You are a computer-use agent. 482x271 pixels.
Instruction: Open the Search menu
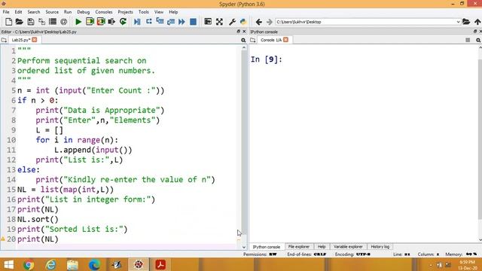click(33, 12)
